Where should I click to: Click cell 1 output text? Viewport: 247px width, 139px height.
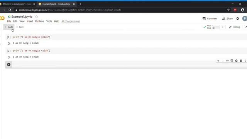click(26, 43)
